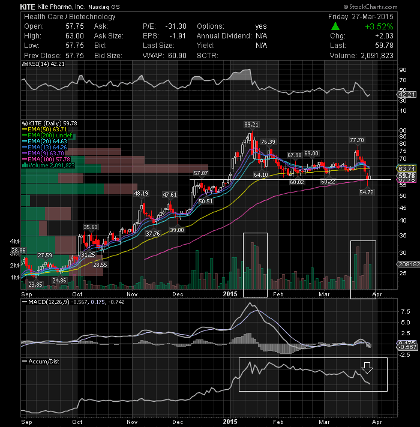Click the Yield label

pyautogui.click(x=206, y=46)
